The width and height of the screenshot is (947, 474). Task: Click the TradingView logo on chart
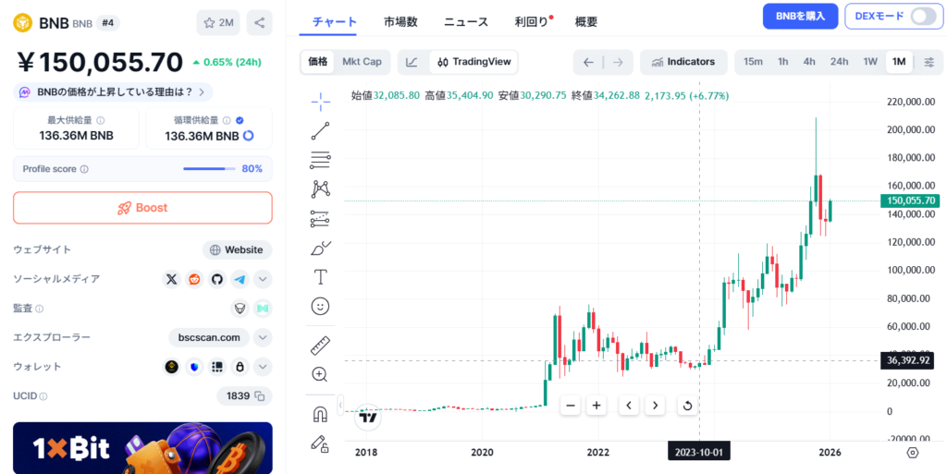tap(368, 417)
